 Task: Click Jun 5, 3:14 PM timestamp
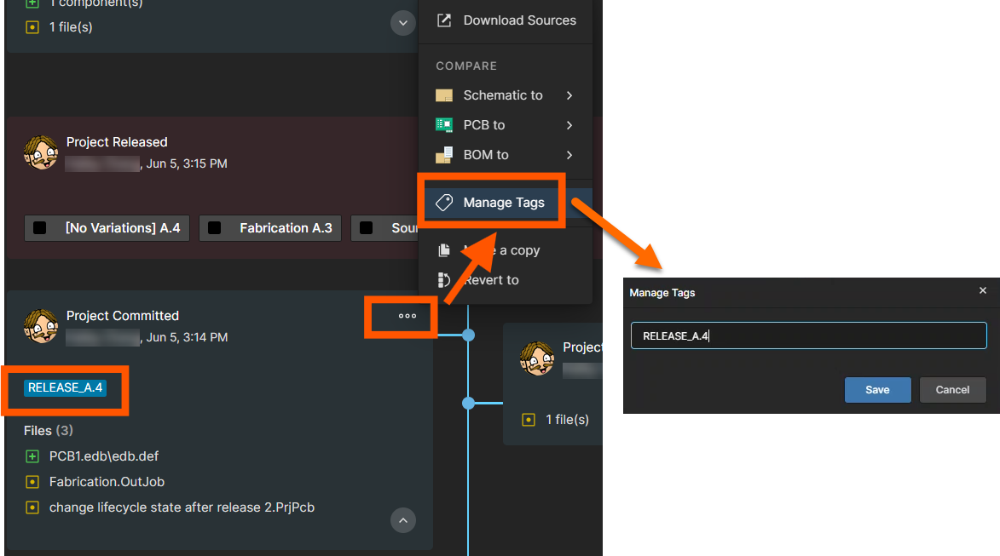coord(187,337)
